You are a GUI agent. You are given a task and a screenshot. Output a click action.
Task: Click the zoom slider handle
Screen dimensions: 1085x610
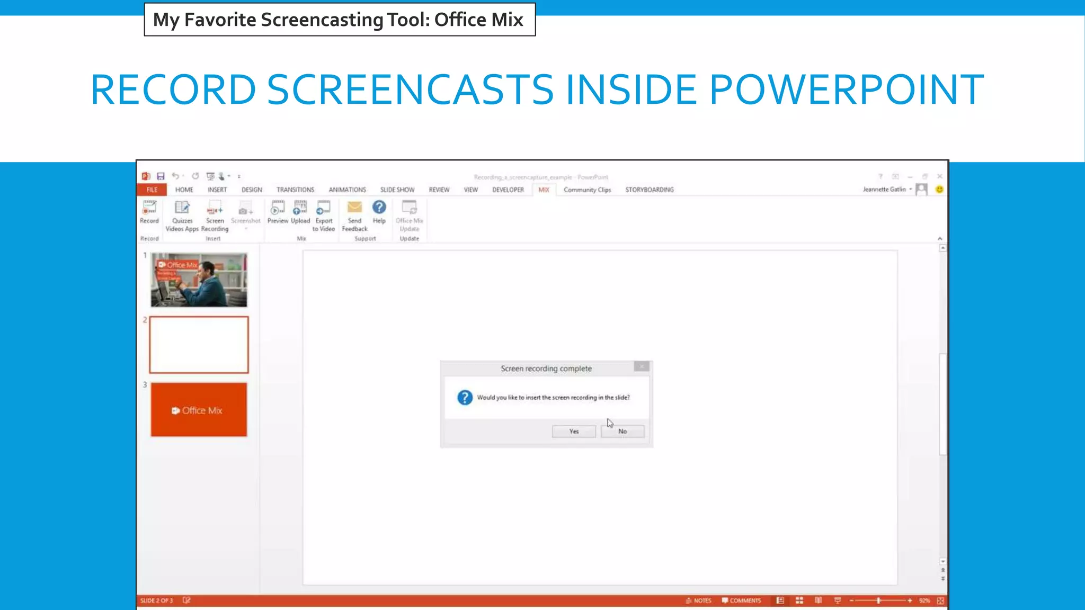coord(878,600)
